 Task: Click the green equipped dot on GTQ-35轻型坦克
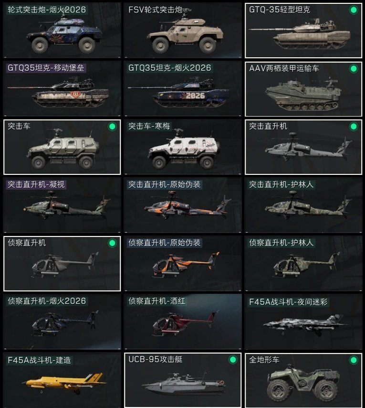point(353,10)
